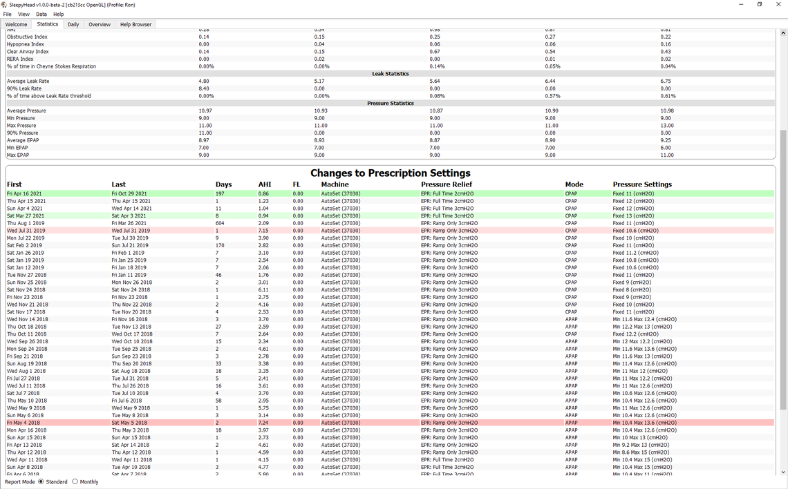Select the Standard report mode radio button
The width and height of the screenshot is (788, 489).
tap(41, 481)
